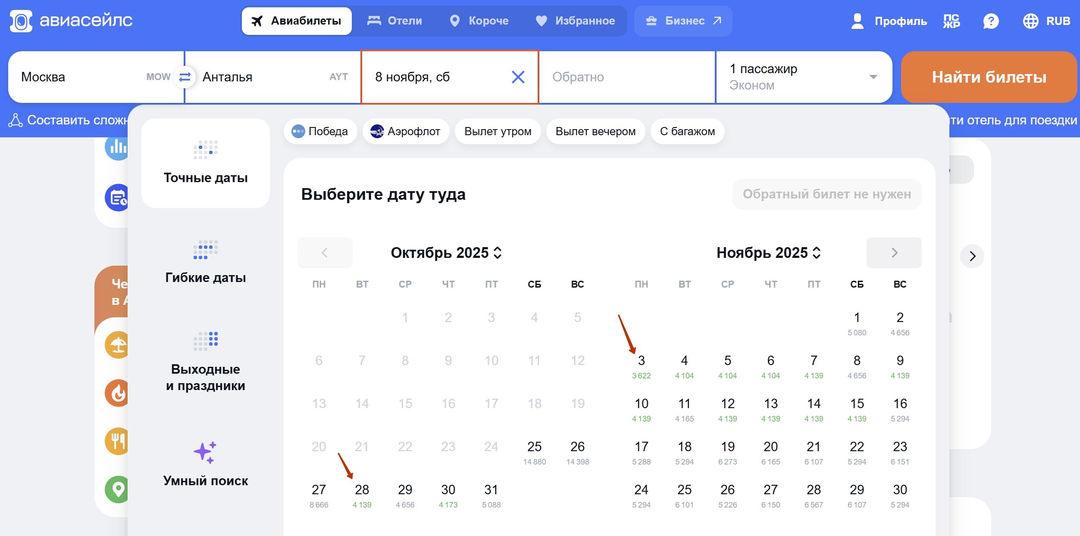Screen dimensions: 1080x536
Task: Toggle the Вылет утром filter chip
Action: pyautogui.click(x=498, y=131)
